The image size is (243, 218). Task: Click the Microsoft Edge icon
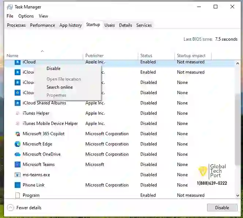point(18,144)
